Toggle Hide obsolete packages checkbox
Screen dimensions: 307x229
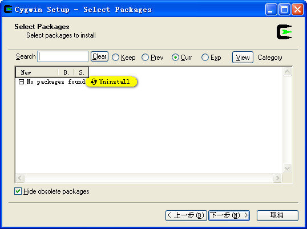[x=18, y=191]
